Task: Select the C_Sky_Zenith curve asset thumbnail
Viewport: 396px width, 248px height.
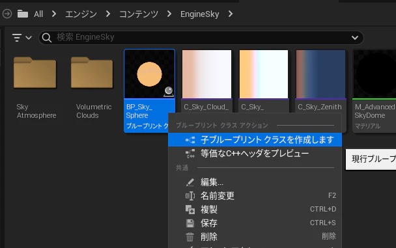Action: tap(320, 74)
